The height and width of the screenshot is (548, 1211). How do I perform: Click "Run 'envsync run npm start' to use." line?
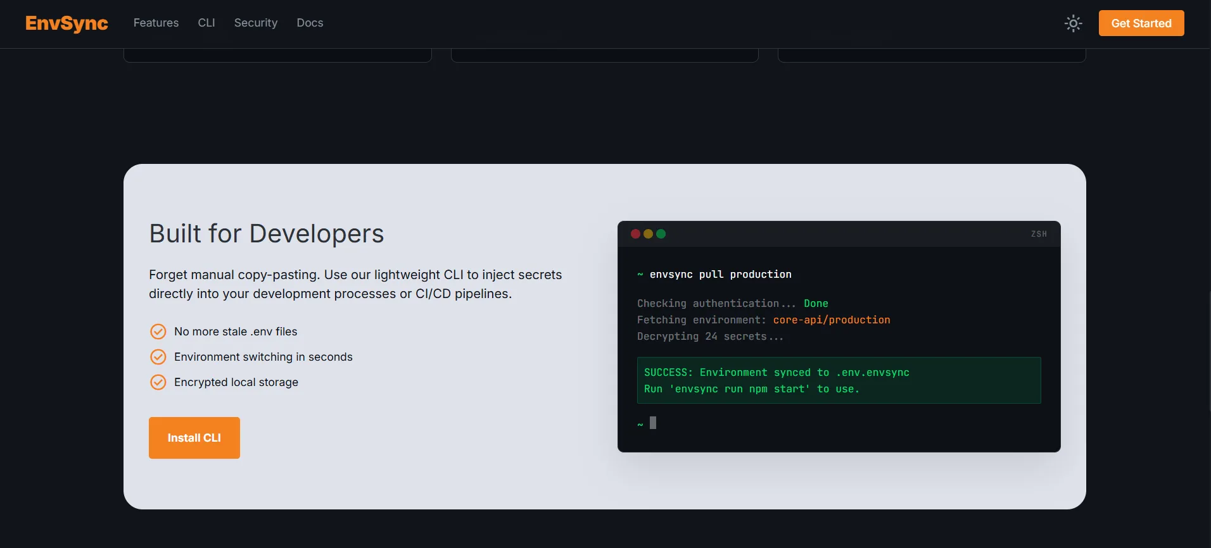tap(752, 389)
